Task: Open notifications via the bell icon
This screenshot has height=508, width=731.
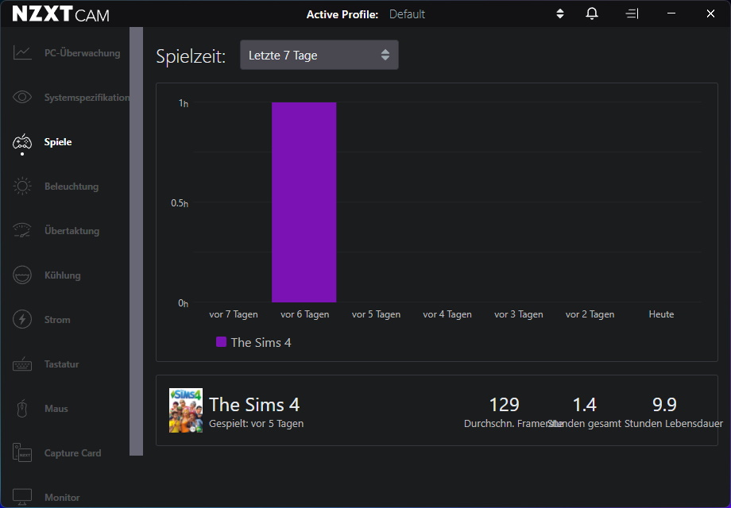Action: coord(591,13)
